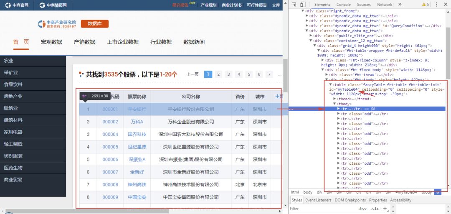Open the DevTools three-dot menu
Viewport: 451px width, 214px height.
tap(437, 5)
